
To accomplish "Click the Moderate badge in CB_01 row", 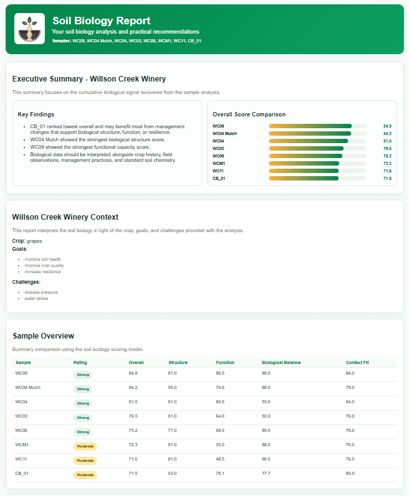I will tap(85, 475).
